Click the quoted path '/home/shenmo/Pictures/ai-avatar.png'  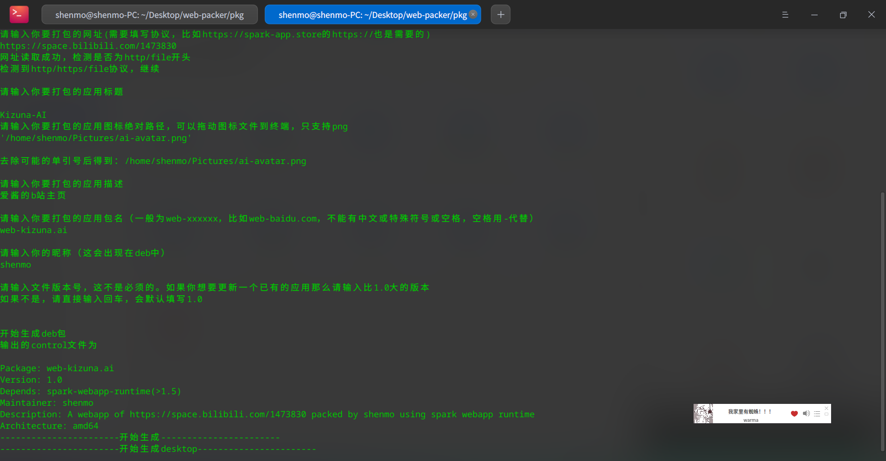[96, 138]
